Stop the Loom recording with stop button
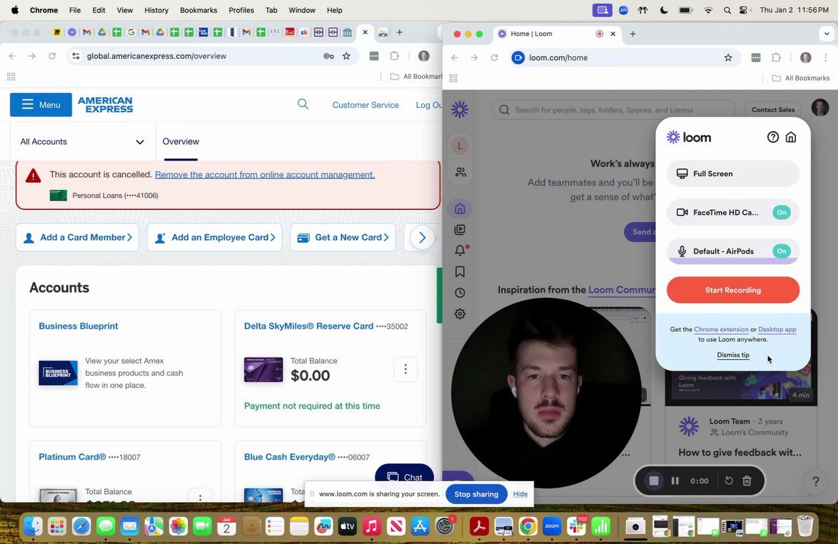 pyautogui.click(x=653, y=481)
